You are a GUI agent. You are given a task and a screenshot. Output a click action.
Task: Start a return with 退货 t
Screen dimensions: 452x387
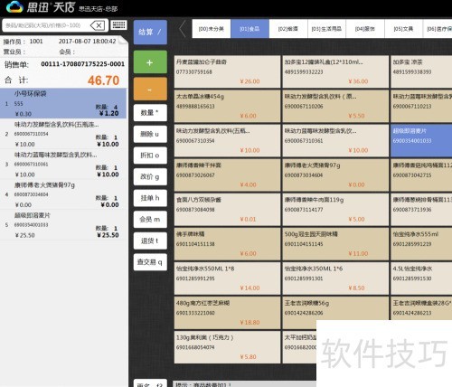(150, 241)
